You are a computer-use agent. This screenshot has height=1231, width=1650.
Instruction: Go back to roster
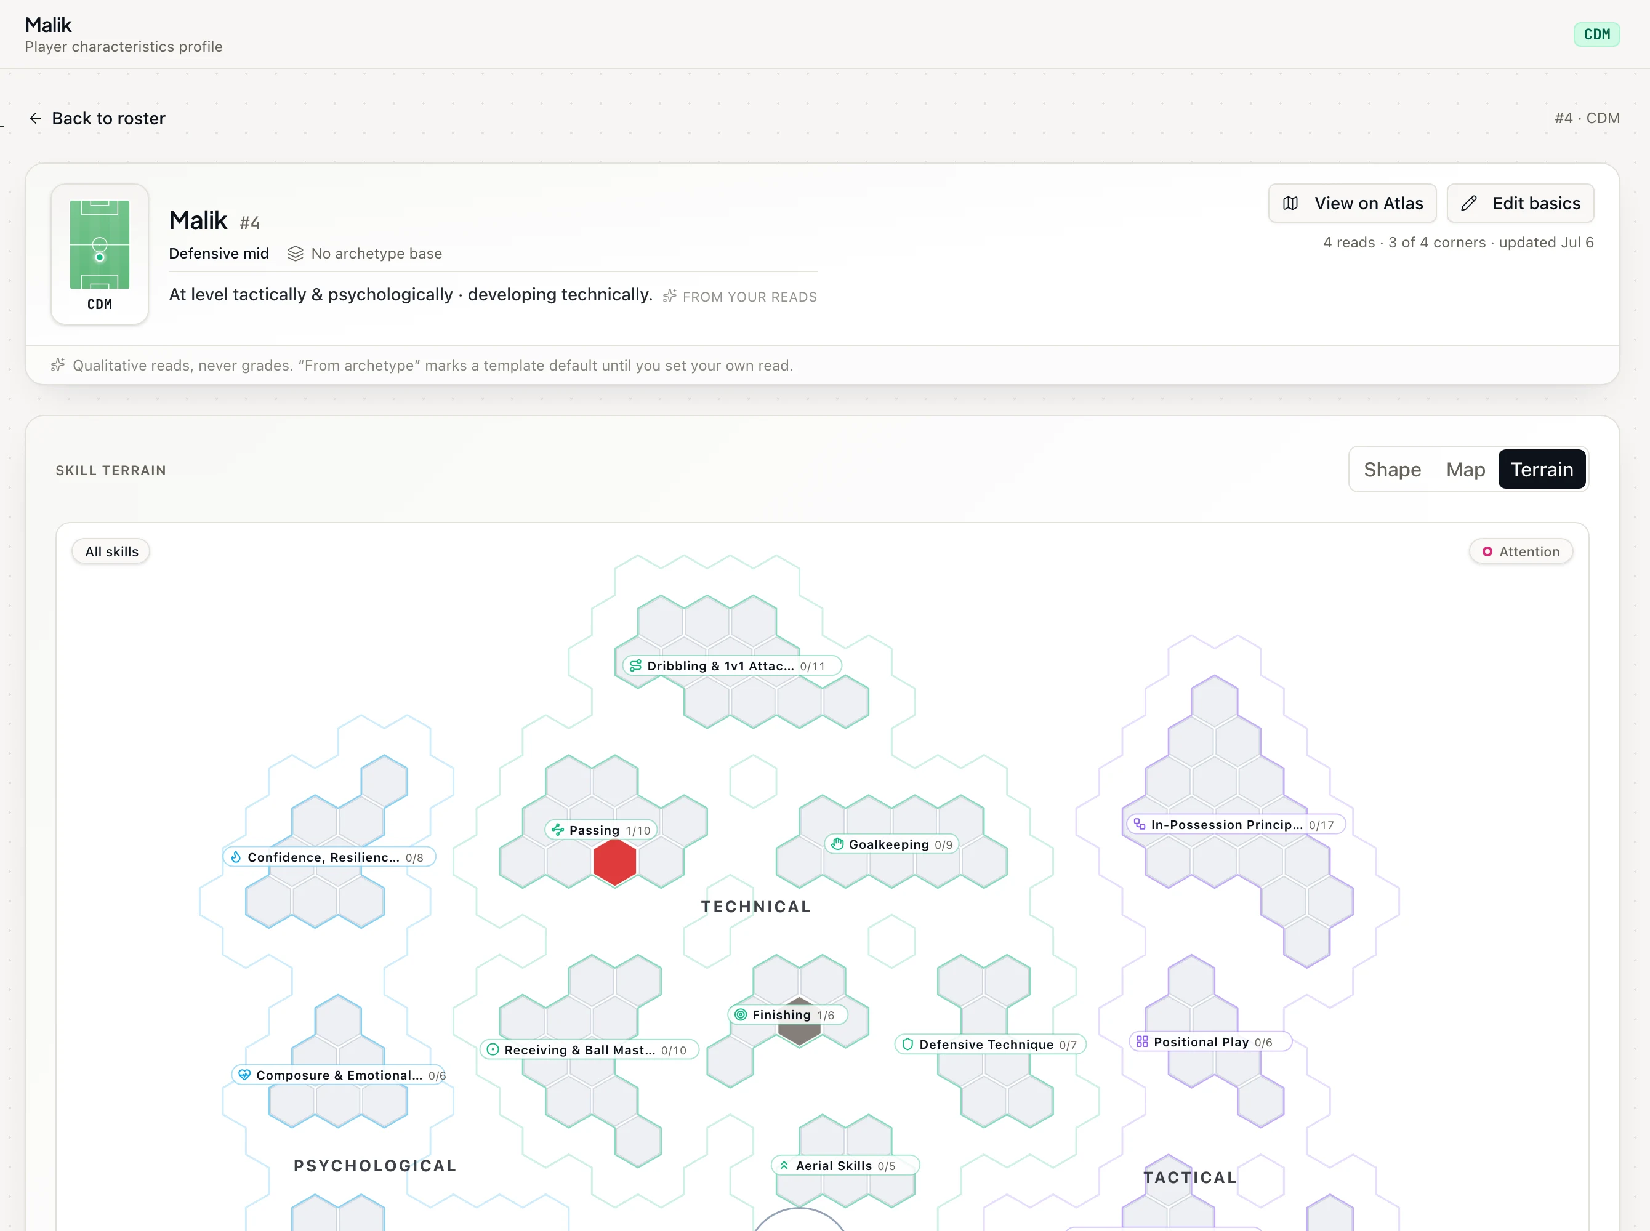(x=97, y=118)
